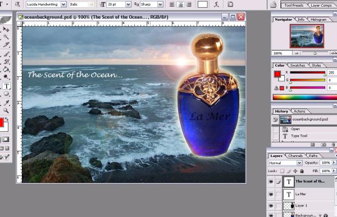Image resolution: width=337 pixels, height=217 pixels.
Task: Create new snapshot in History panel
Action: (x=324, y=145)
